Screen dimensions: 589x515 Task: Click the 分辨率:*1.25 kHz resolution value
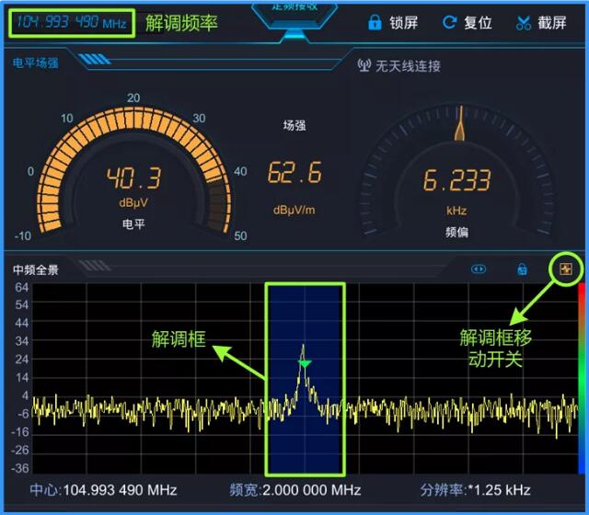point(475,490)
